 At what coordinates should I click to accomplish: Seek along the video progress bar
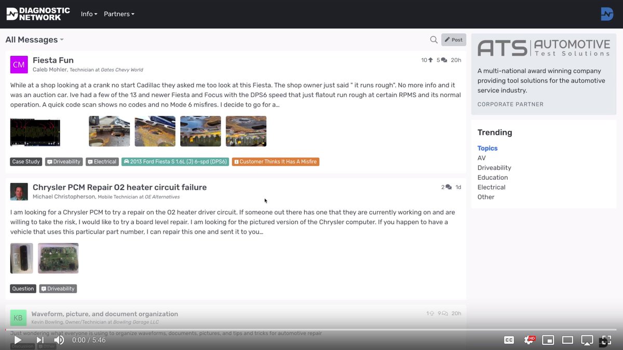(x=311, y=329)
